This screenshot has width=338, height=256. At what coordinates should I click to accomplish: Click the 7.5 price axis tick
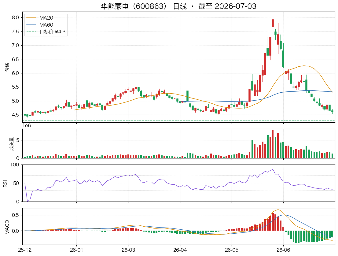point(16,32)
